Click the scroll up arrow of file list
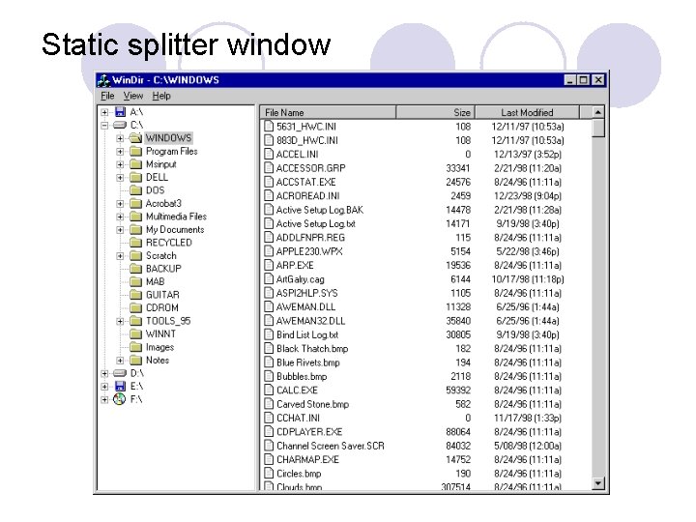The width and height of the screenshot is (696, 522). pos(598,113)
